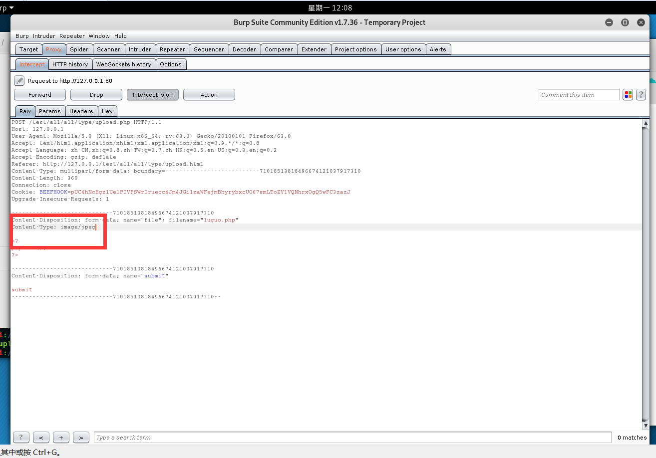Screen dimensions: 656x458
Task: Forward the intercepted request
Action: [x=40, y=95]
